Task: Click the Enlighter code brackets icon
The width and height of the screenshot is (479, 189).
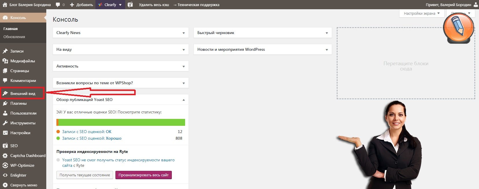Action: [5, 175]
